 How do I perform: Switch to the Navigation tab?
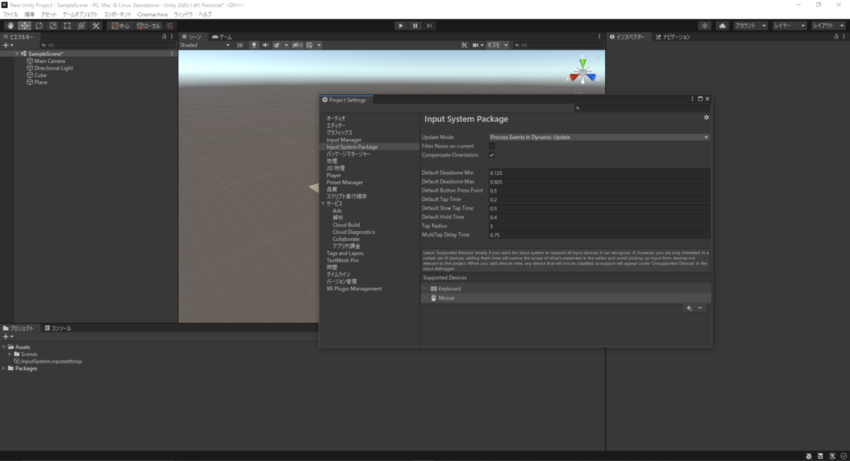(x=671, y=37)
